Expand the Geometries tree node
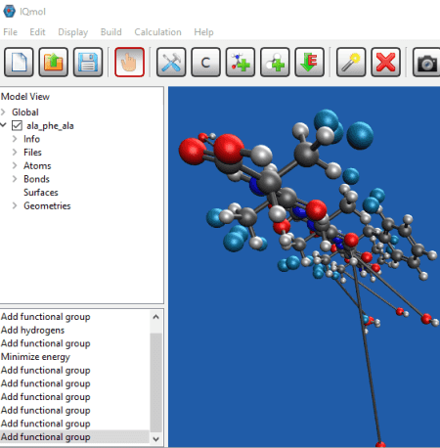 tap(15, 205)
